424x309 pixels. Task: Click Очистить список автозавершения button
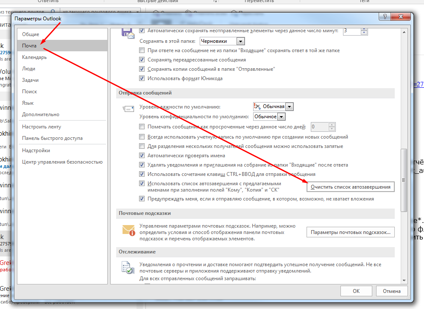(x=351, y=187)
